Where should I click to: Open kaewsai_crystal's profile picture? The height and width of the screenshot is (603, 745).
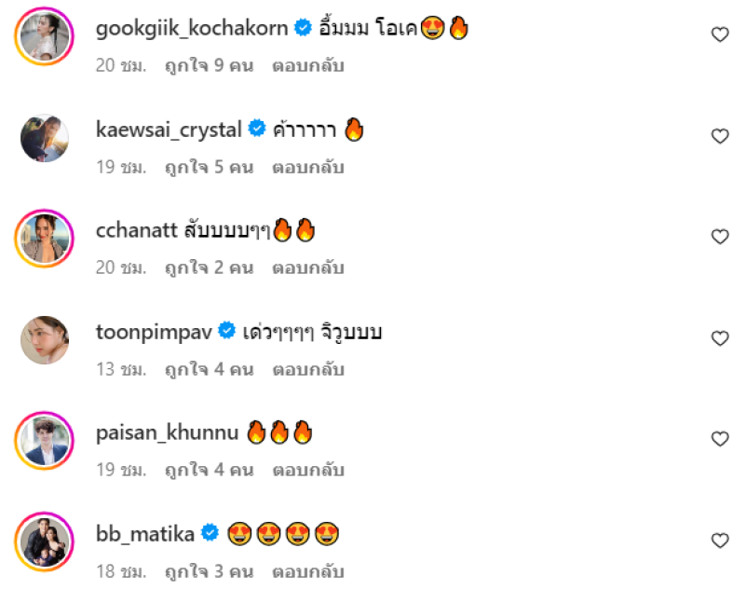[44, 138]
